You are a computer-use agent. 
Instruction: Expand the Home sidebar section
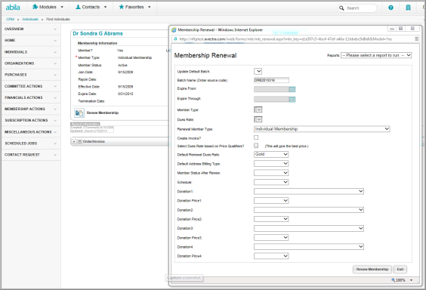31,41
